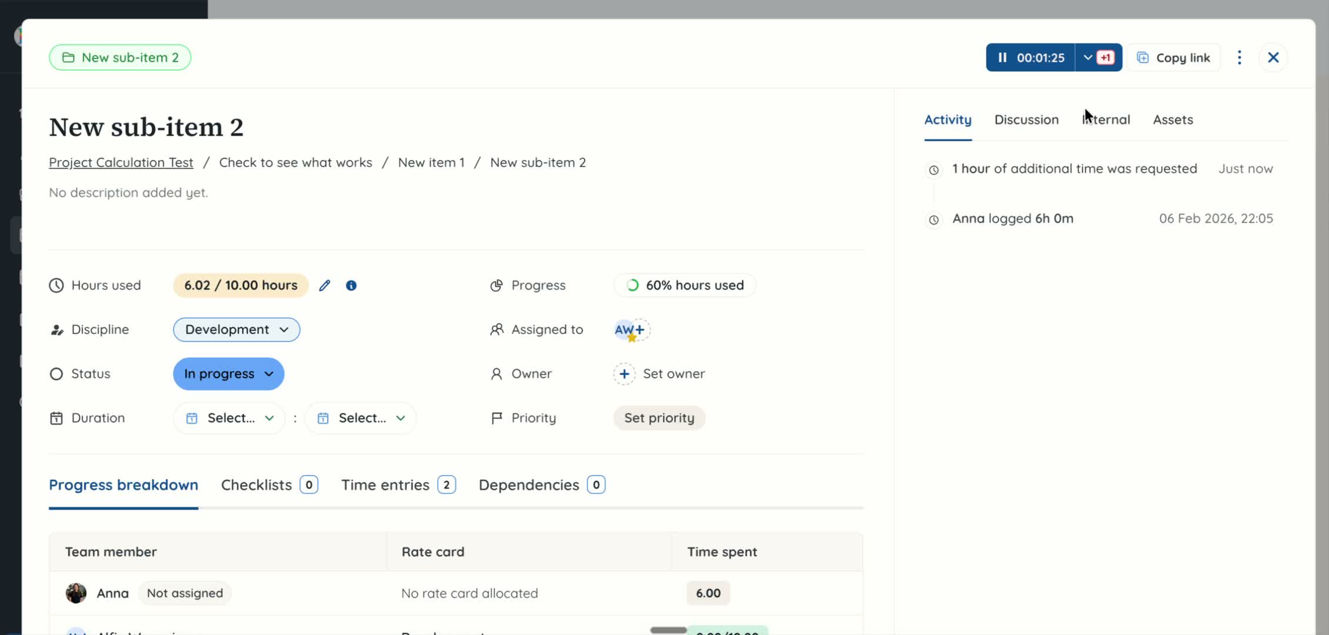Click Anna's profile photo in table
Screen dimensions: 1329x635
point(76,593)
